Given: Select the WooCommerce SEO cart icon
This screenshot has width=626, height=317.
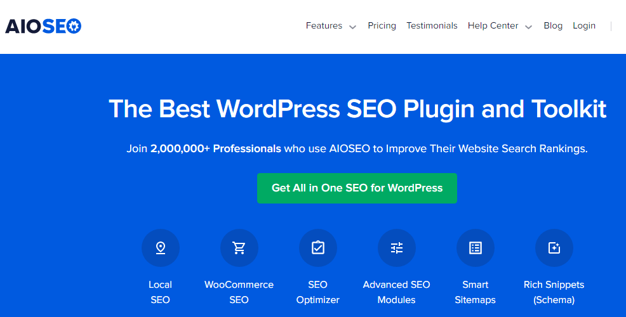Looking at the screenshot, I should point(239,248).
